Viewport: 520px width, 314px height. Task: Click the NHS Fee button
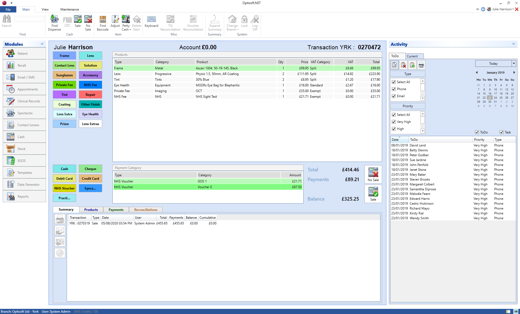click(x=90, y=85)
